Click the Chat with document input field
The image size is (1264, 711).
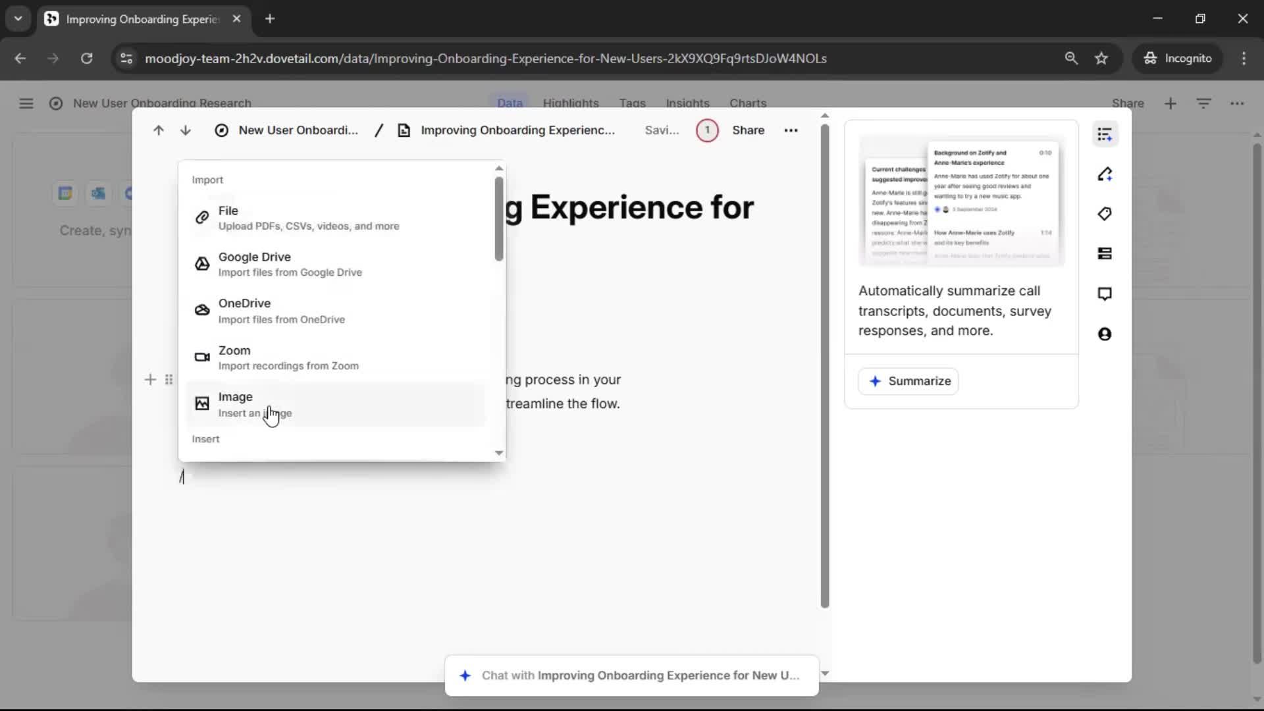(632, 675)
